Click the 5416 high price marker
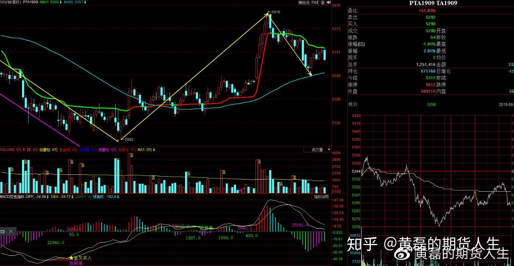This screenshot has width=514, height=266. tap(275, 12)
